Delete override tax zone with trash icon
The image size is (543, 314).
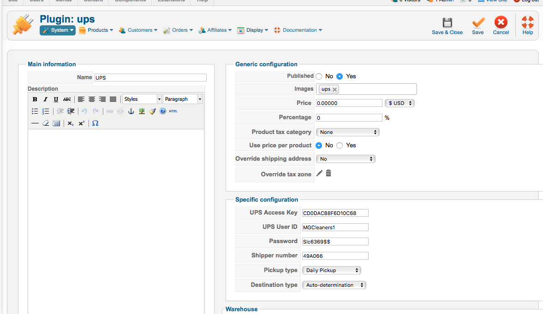(328, 173)
